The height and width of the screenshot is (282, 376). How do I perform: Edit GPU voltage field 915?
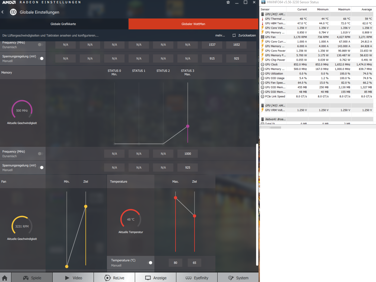[x=212, y=58]
